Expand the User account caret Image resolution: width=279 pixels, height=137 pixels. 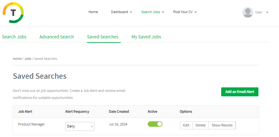267,12
